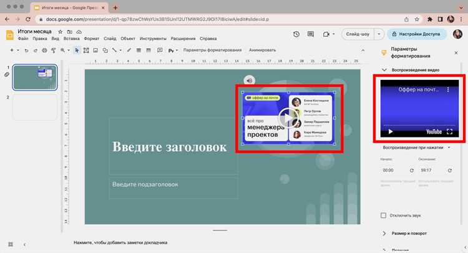Viewport: 468px width, 253px height.
Task: Enable the Отключить звук checkbox
Action: [384, 216]
